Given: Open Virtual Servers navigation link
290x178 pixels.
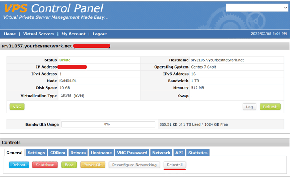Looking at the screenshot, I should click(39, 34).
